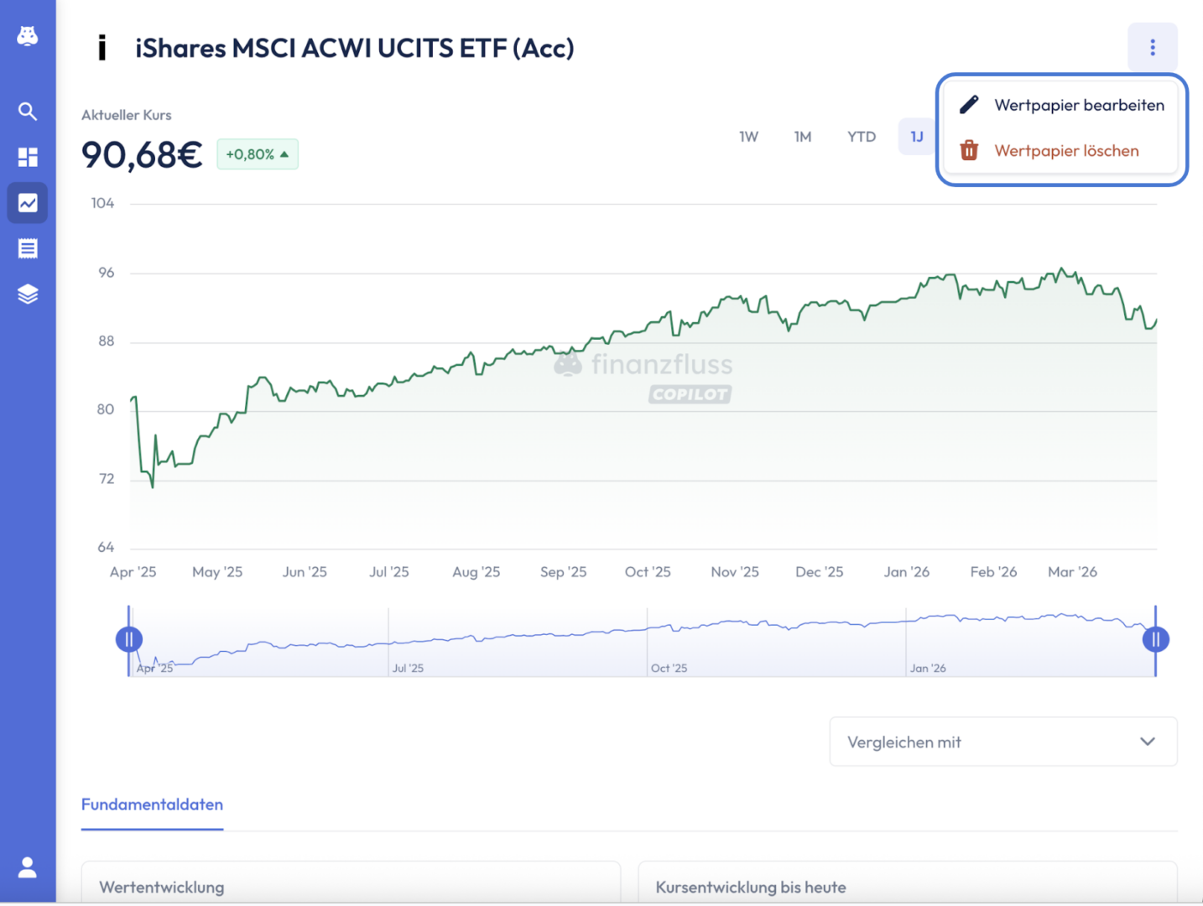Expand the 'Vergleichen mit' dropdown

coord(1003,742)
